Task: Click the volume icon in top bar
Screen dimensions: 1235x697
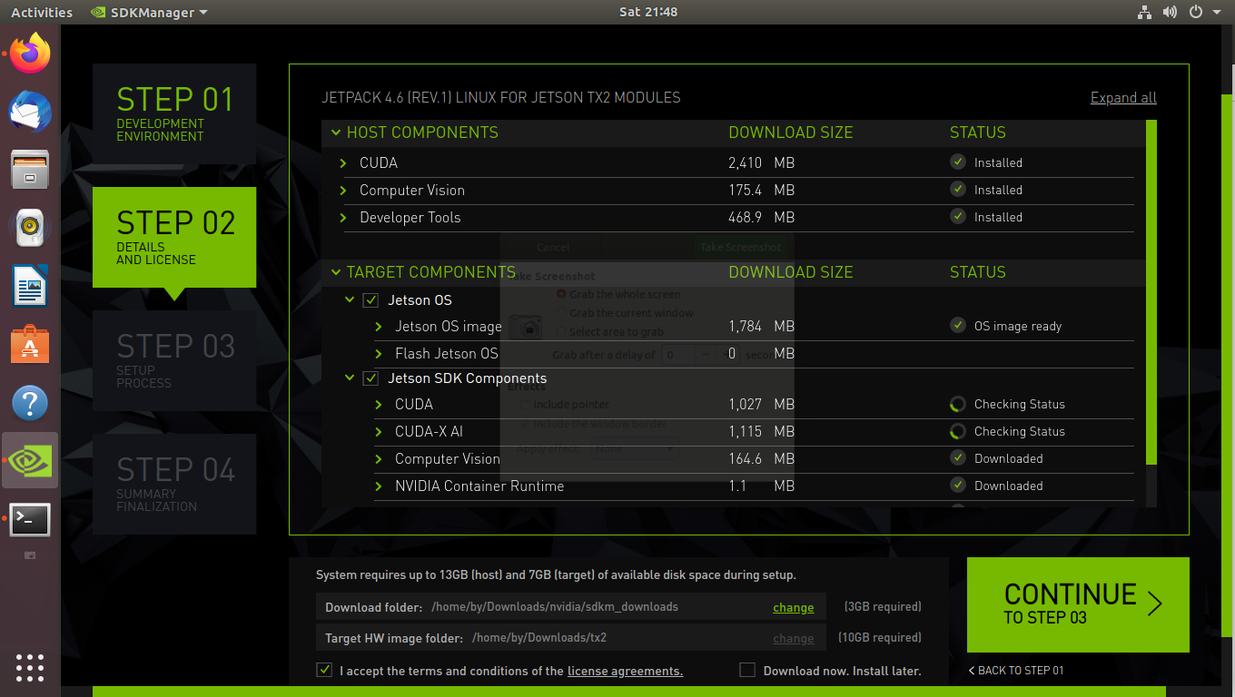Action: (x=1170, y=12)
